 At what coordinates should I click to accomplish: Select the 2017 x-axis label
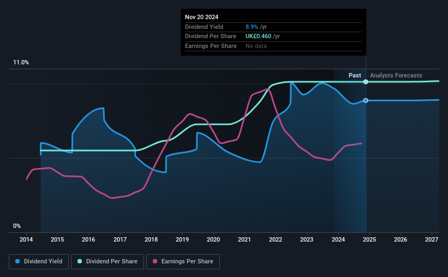click(x=120, y=239)
